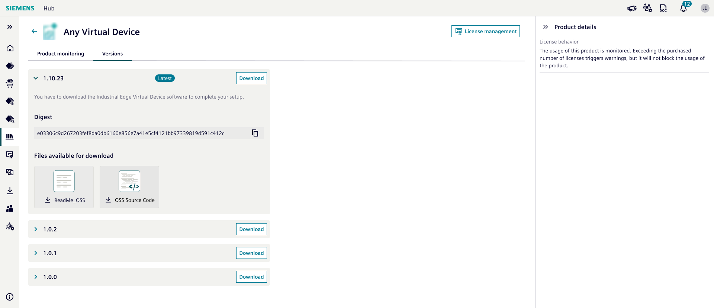714x308 pixels.
Task: Click the info icon at sidebar bottom
Action: (x=10, y=297)
